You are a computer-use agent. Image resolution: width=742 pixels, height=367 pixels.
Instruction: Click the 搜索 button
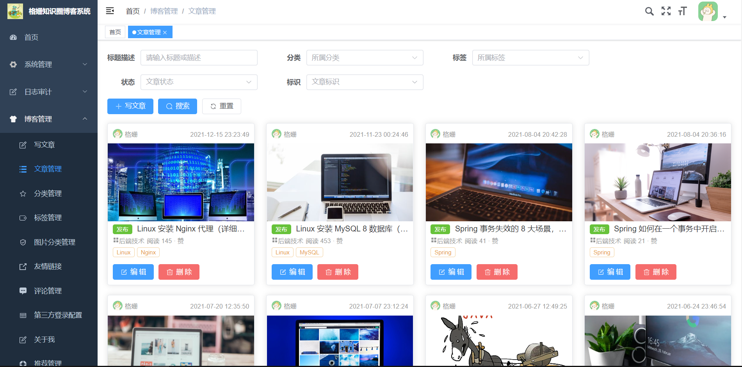coord(178,106)
